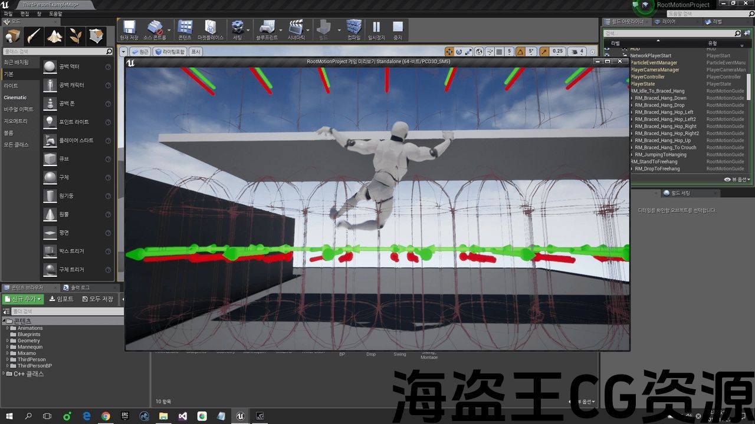Open the Marketplace (마켓플레이스) toolbar icon

[211, 28]
